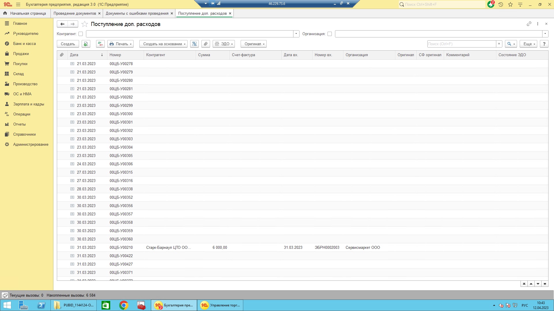This screenshot has height=311, width=554.
Task: Enable the Контрагент filter checkbox
Action: 81,34
